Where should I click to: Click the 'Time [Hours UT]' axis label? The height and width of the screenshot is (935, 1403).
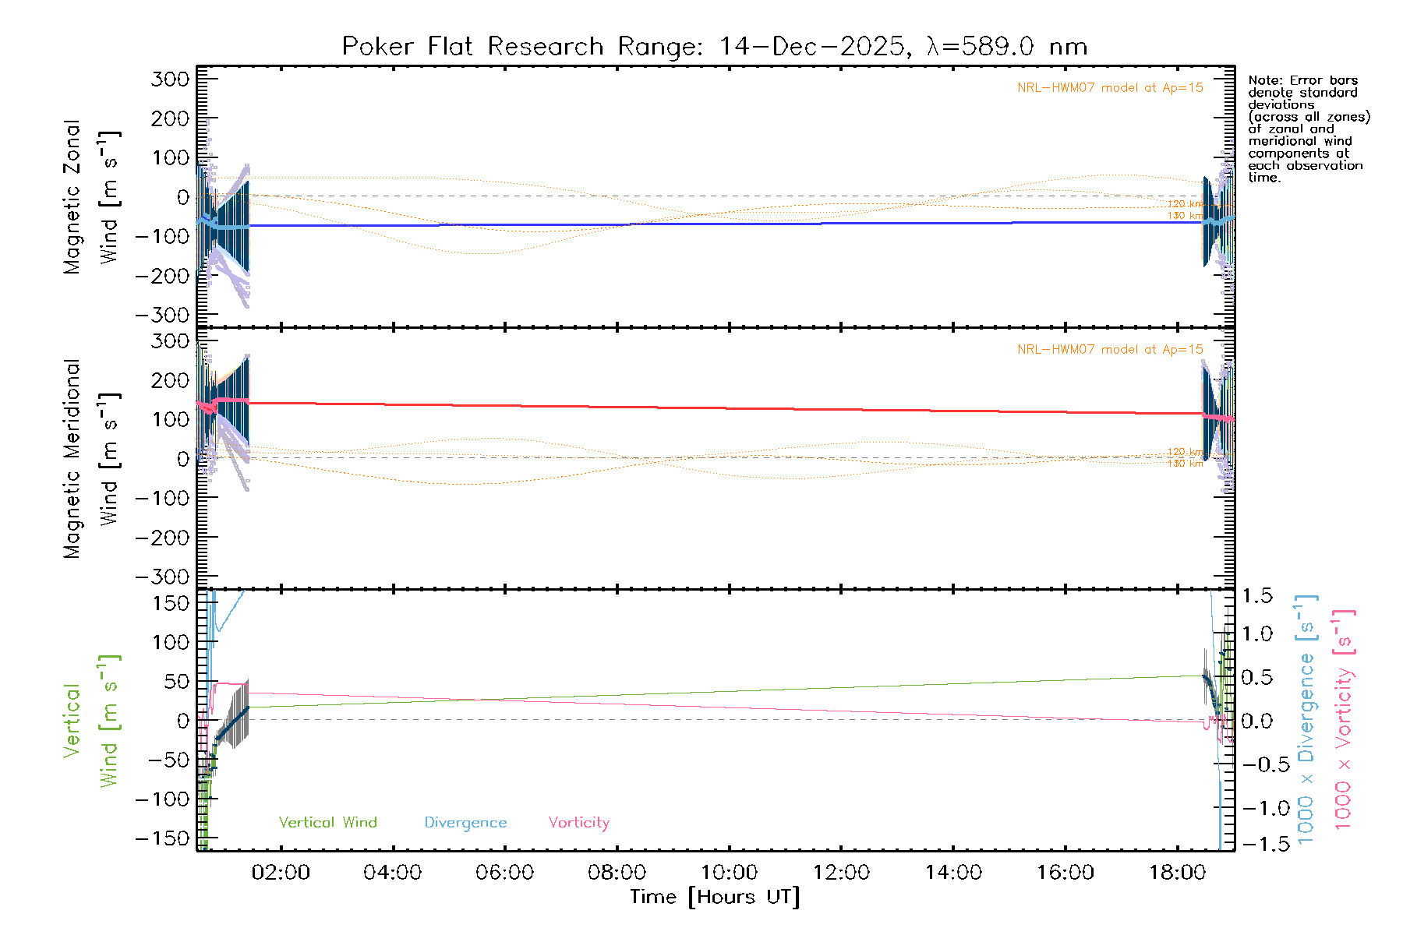tap(715, 897)
